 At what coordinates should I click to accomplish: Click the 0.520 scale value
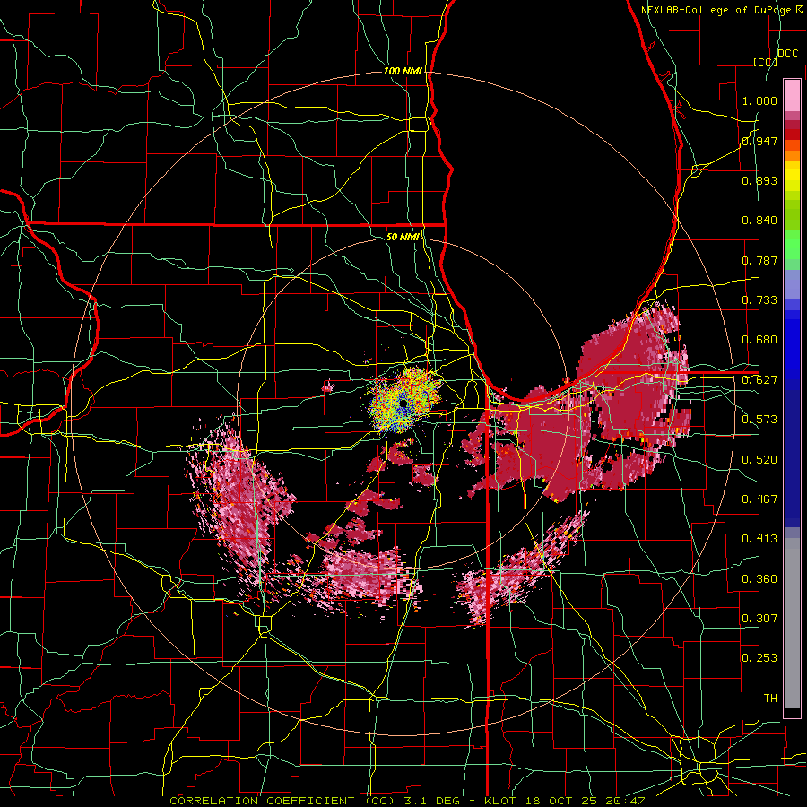759,460
